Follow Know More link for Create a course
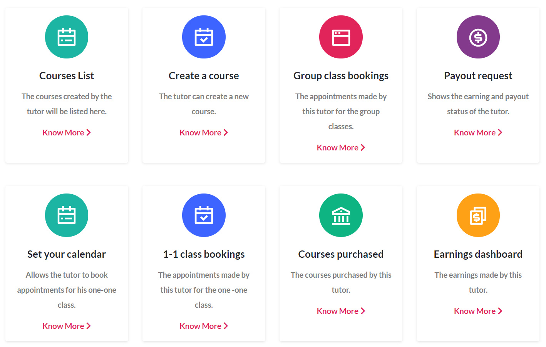This screenshot has width=546, height=347. point(204,133)
